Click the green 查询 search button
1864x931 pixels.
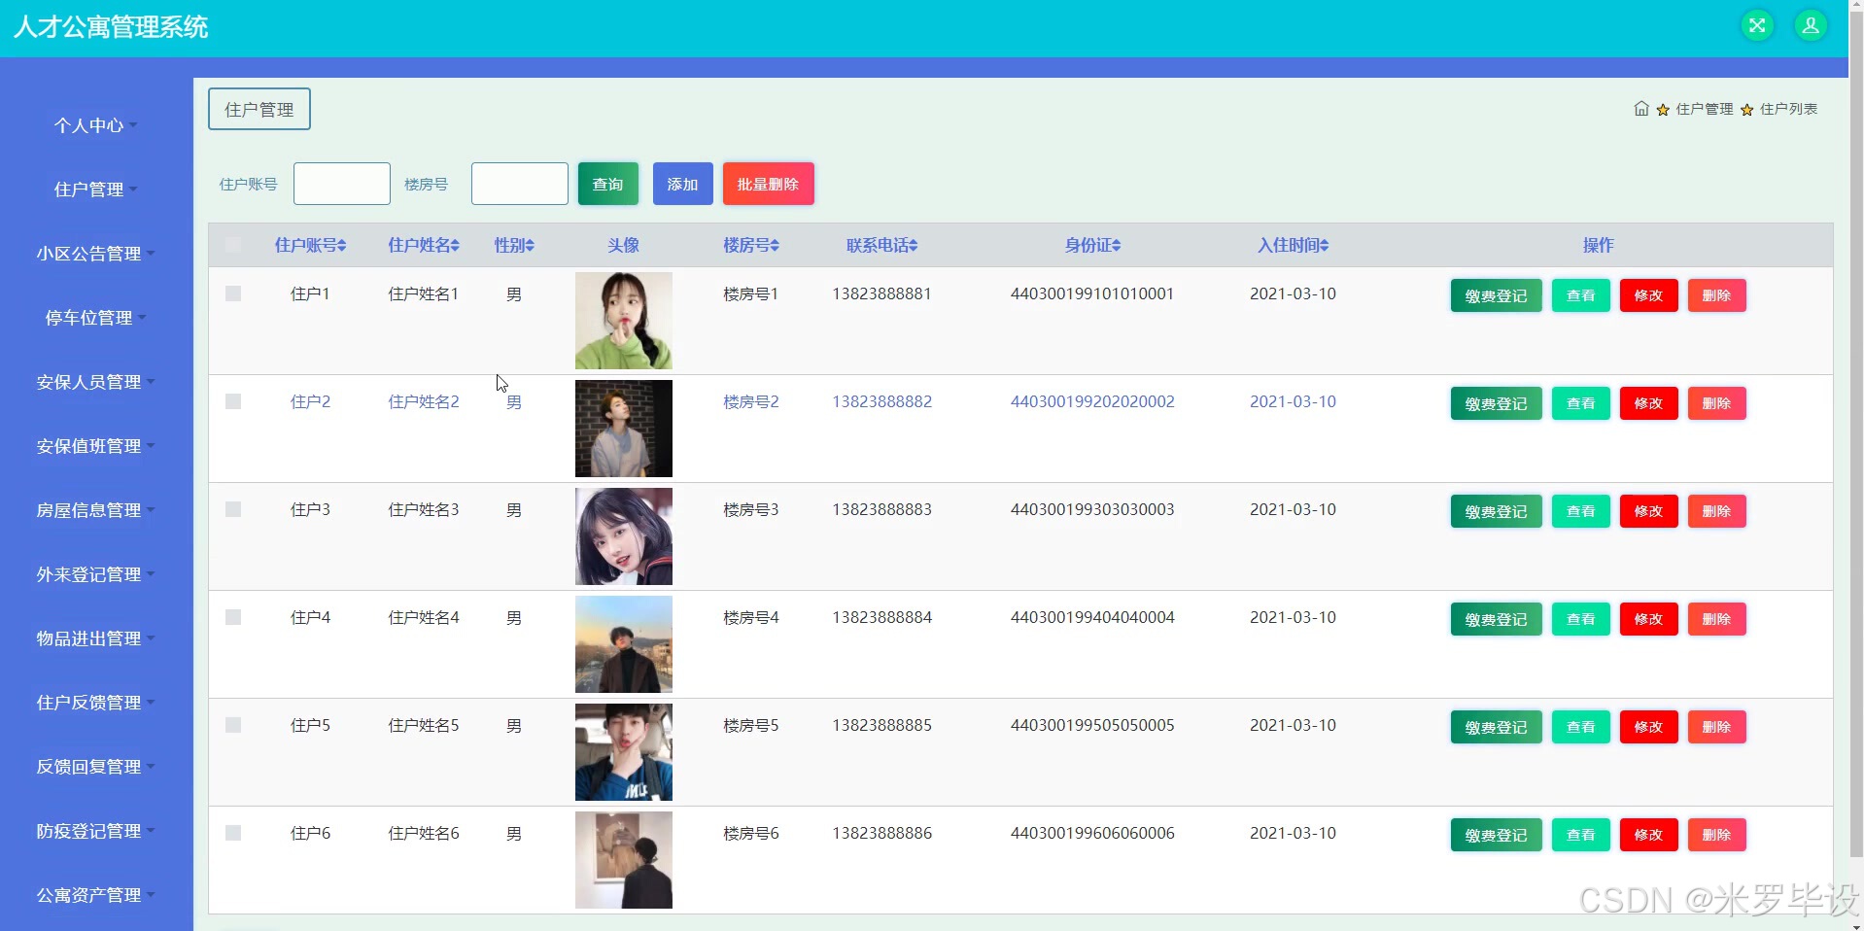point(608,184)
